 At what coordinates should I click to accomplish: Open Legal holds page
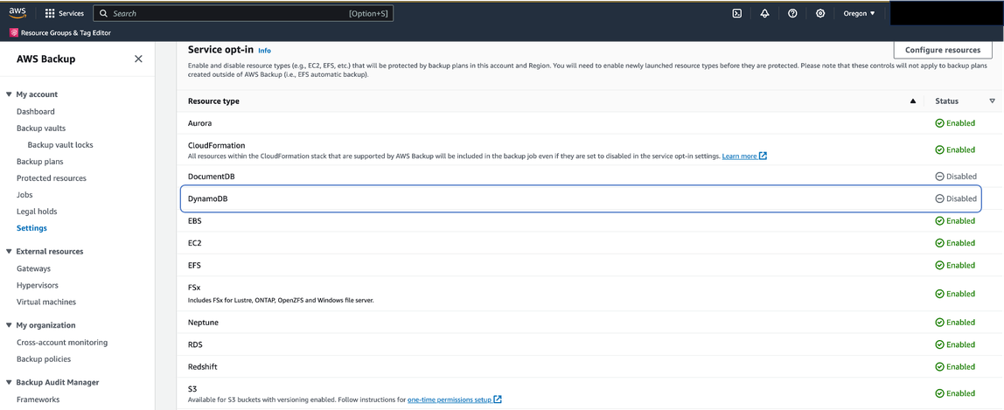36,211
